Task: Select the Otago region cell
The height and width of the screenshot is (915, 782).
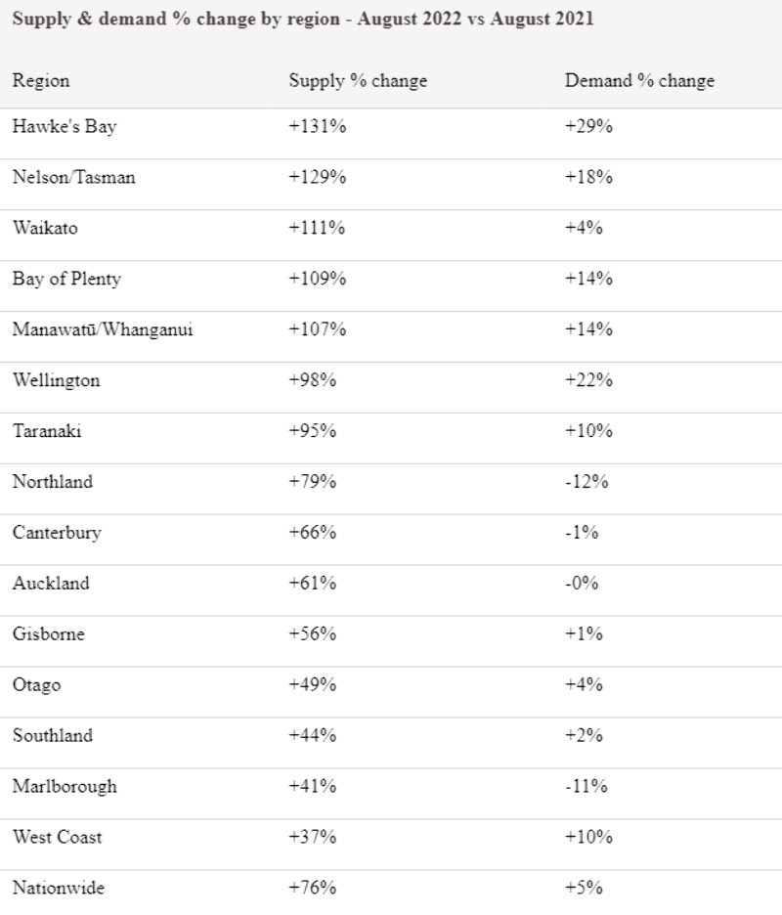Action: [x=36, y=685]
